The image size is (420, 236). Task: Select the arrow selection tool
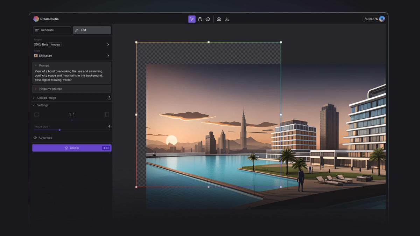(192, 19)
